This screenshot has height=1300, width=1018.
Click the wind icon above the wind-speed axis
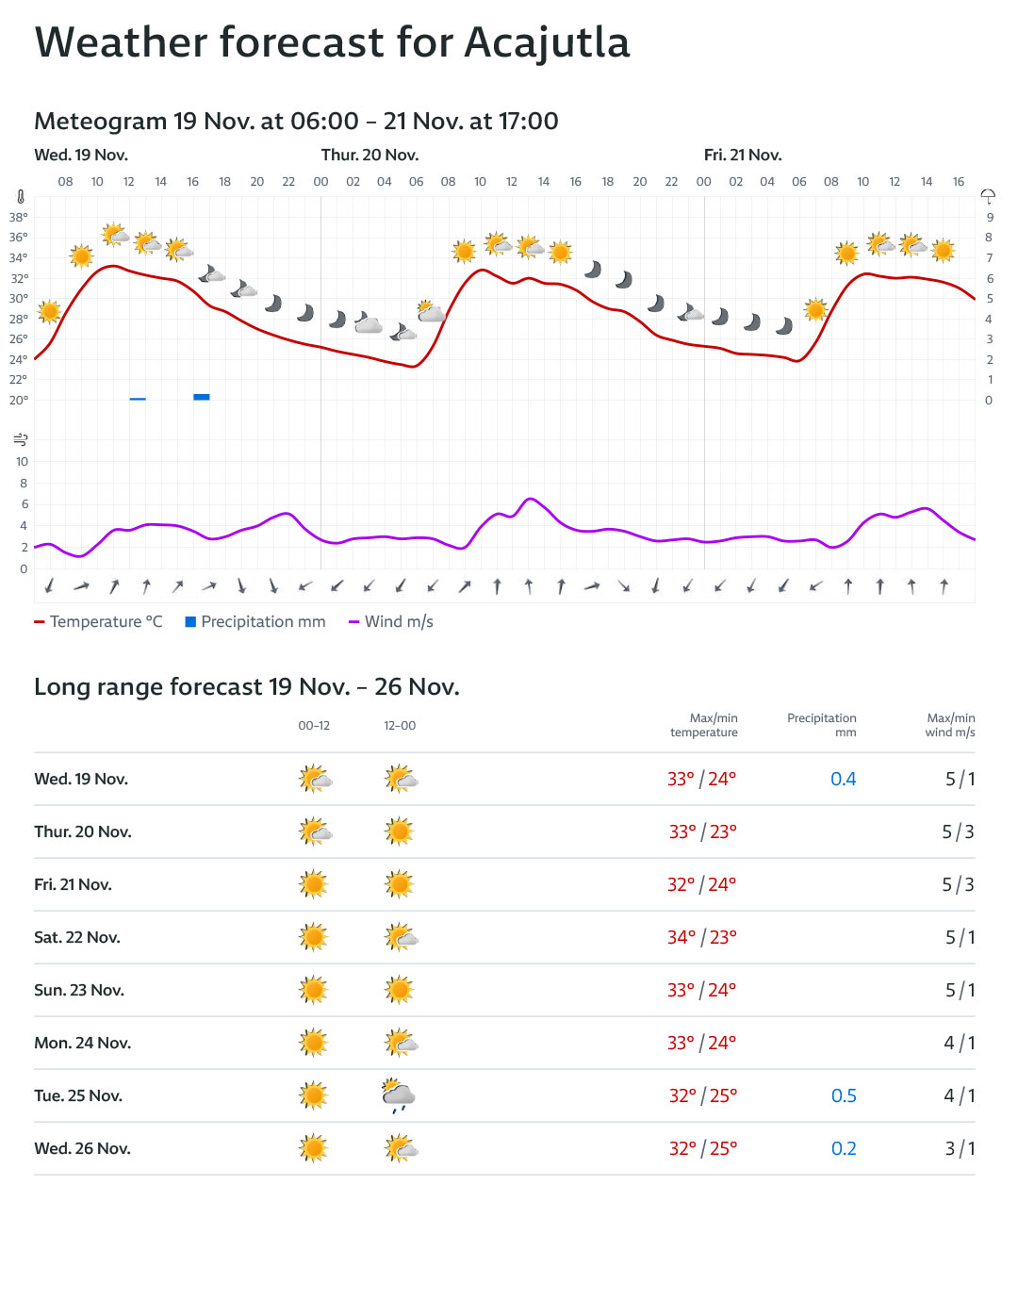click(x=21, y=439)
